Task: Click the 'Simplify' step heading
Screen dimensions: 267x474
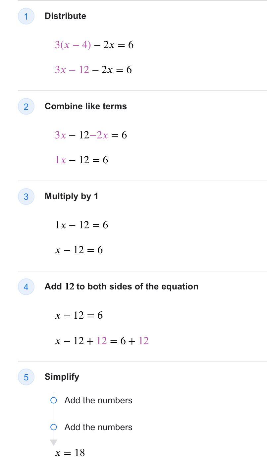Action: pos(62,377)
